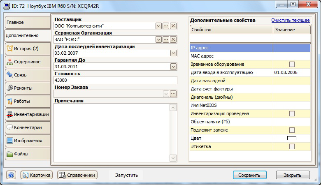Image resolution: width=321 pixels, height=185 pixels.
Task: Click Справочники button
Action: 77,175
